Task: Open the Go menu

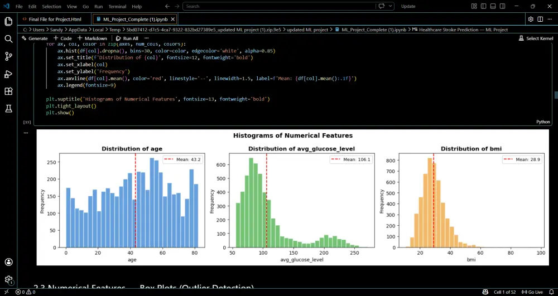Action: click(x=86, y=6)
